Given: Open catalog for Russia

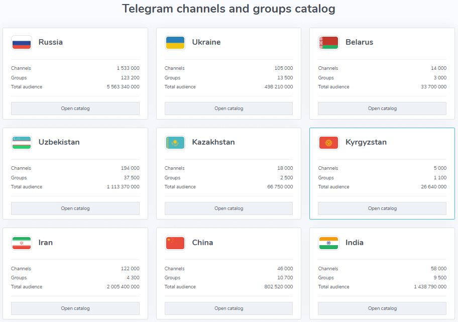Looking at the screenshot, I should [75, 108].
